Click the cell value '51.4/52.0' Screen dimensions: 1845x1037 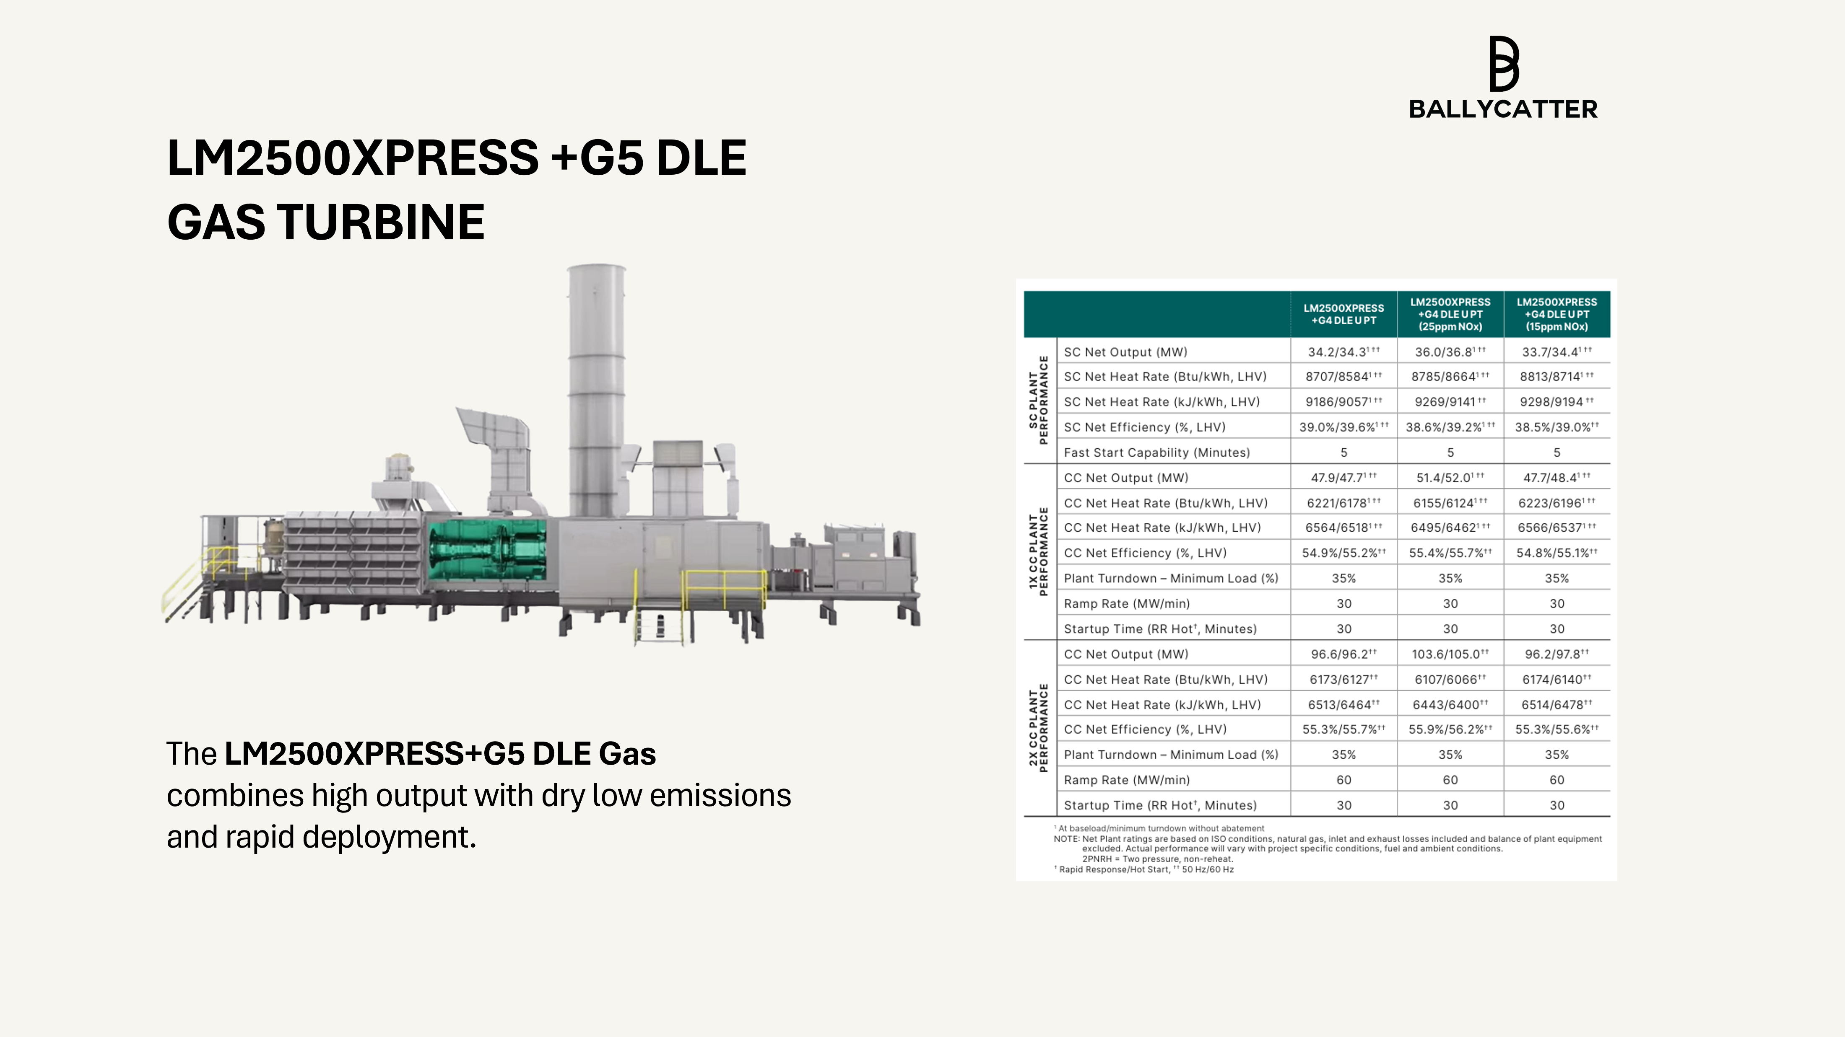(x=1450, y=477)
